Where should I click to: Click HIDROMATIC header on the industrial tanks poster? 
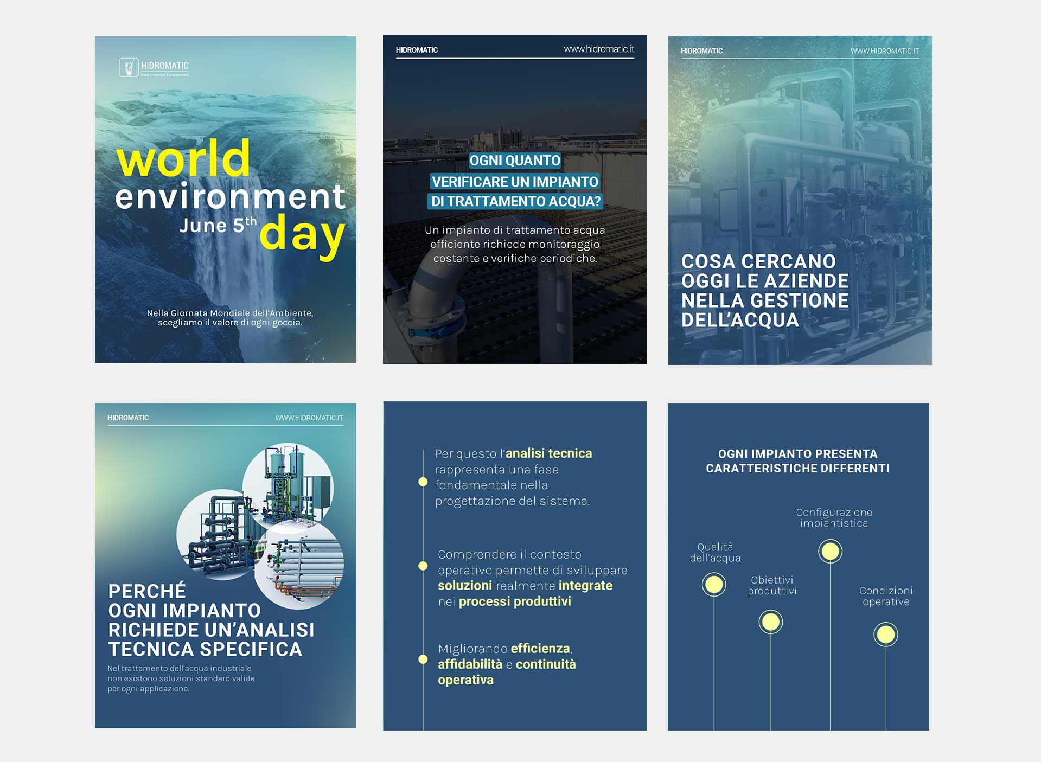(x=702, y=51)
